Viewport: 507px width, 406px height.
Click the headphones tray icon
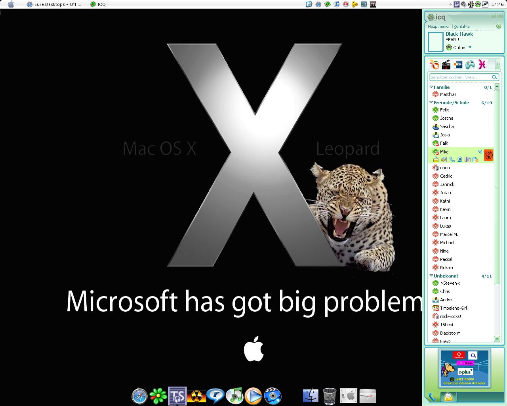tap(457, 4)
